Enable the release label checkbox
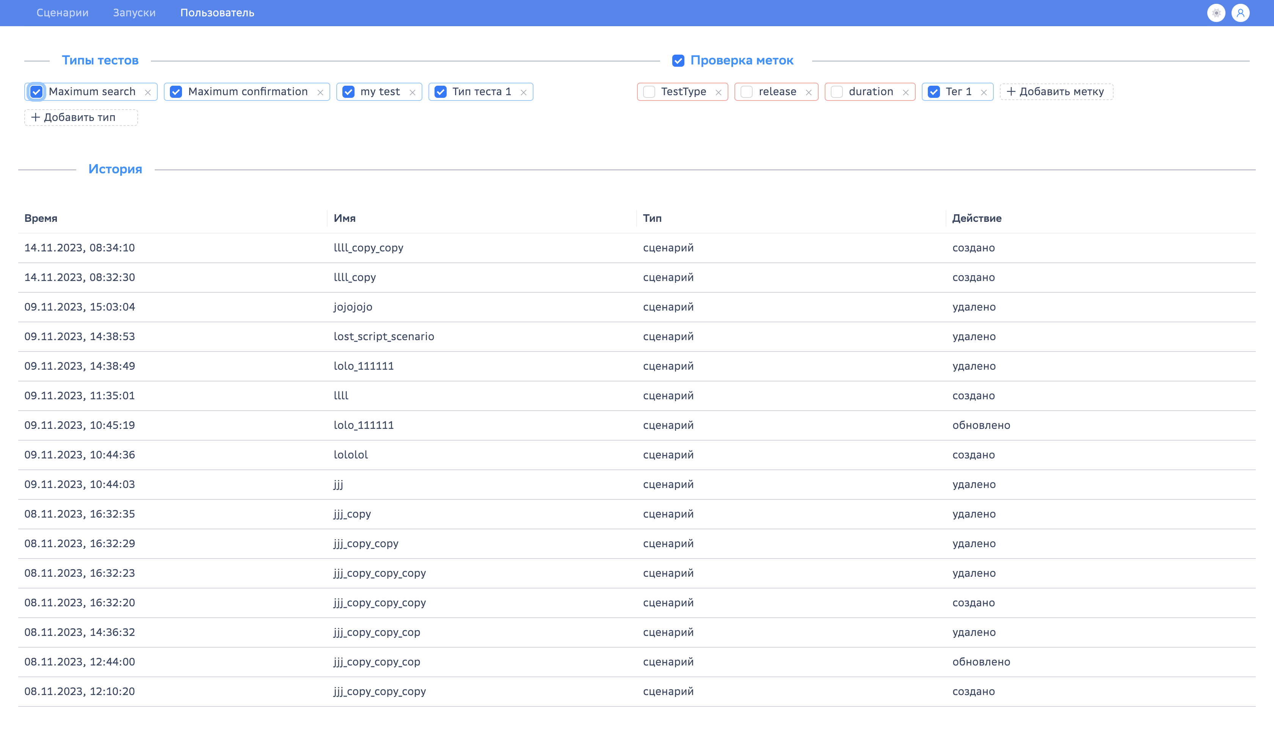The image size is (1274, 736). [747, 91]
